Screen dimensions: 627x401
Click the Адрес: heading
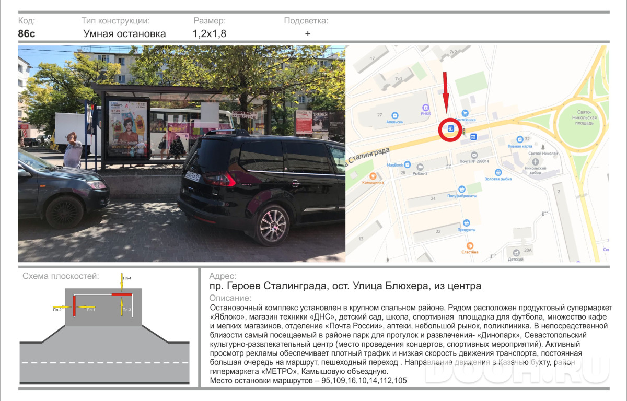(x=223, y=276)
